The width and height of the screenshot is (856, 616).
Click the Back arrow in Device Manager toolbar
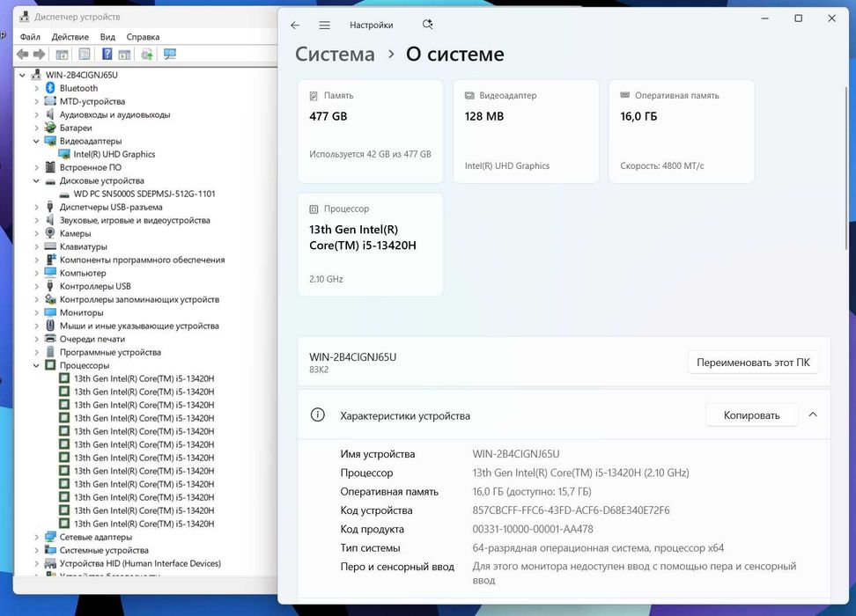[x=22, y=54]
